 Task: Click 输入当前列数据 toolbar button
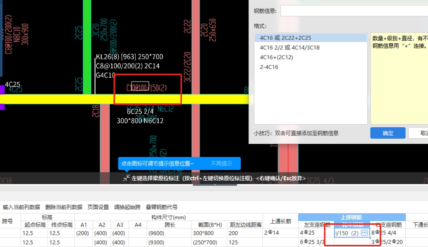pyautogui.click(x=22, y=207)
